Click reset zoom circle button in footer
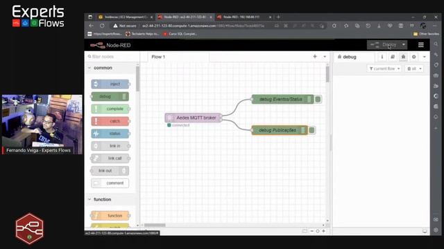The image size is (444, 249). [318, 231]
